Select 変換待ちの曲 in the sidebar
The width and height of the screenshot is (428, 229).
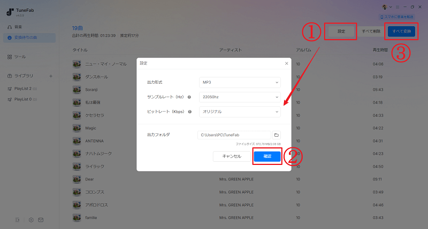click(29, 37)
